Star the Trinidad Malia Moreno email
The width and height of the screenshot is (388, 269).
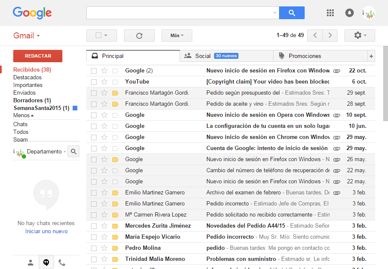point(104,259)
